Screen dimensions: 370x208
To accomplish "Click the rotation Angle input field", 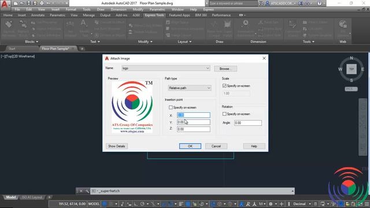I will pyautogui.click(x=248, y=123).
